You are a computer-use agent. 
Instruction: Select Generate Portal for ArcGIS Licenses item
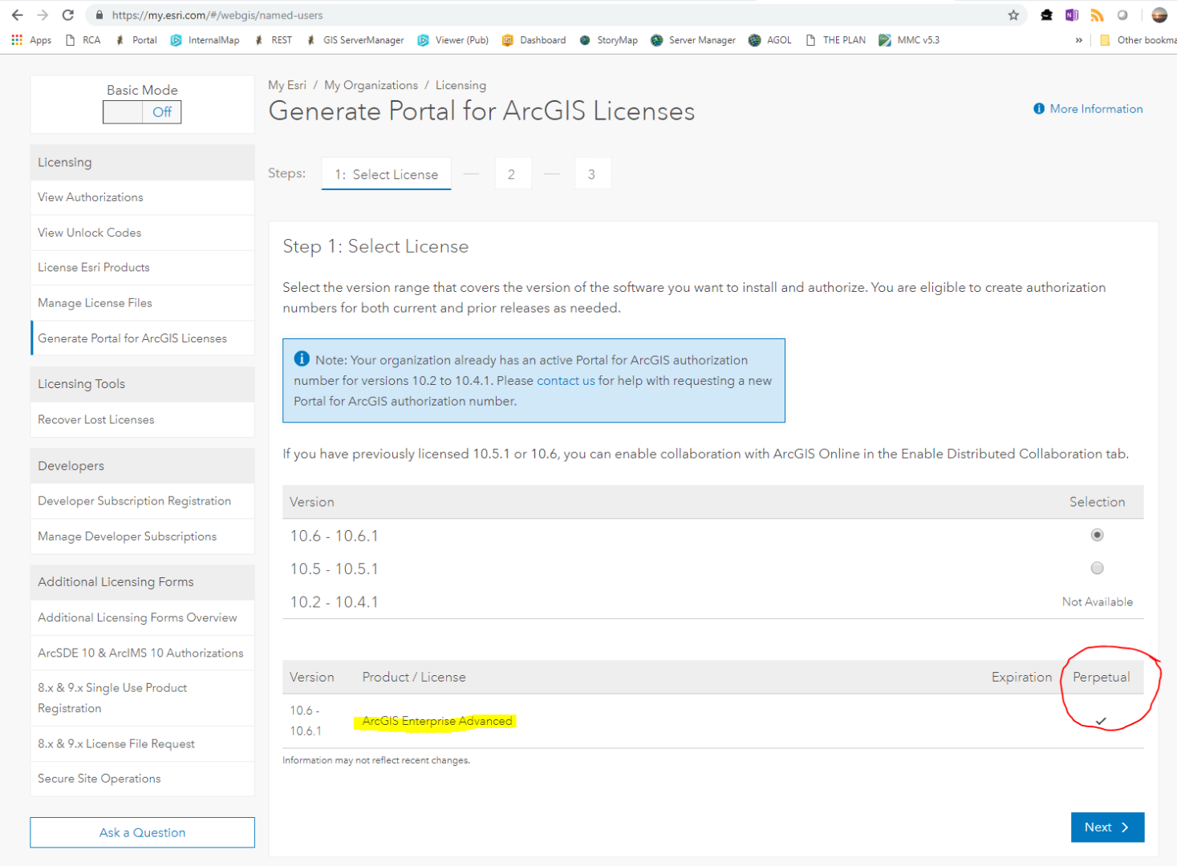(142, 338)
